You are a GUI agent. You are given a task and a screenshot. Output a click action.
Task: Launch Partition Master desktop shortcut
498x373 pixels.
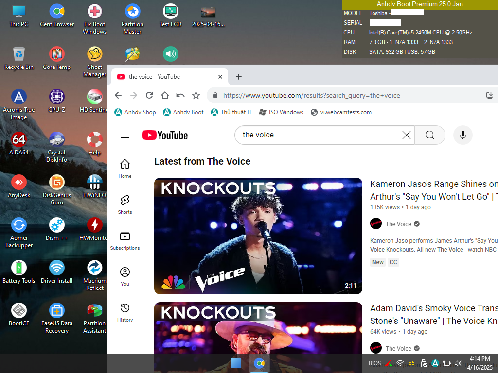[x=132, y=19]
